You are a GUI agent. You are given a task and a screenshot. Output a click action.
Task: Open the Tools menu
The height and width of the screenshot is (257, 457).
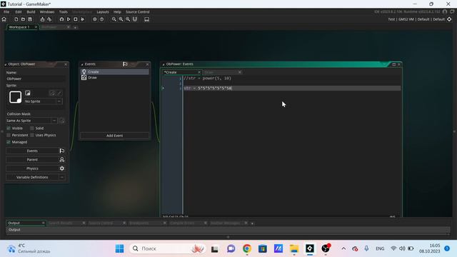click(64, 12)
